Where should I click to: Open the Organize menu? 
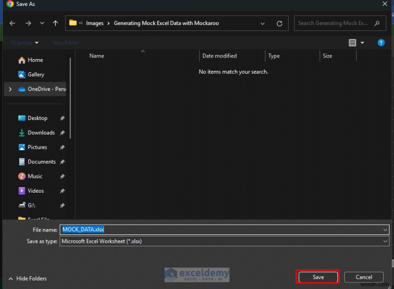click(x=25, y=43)
